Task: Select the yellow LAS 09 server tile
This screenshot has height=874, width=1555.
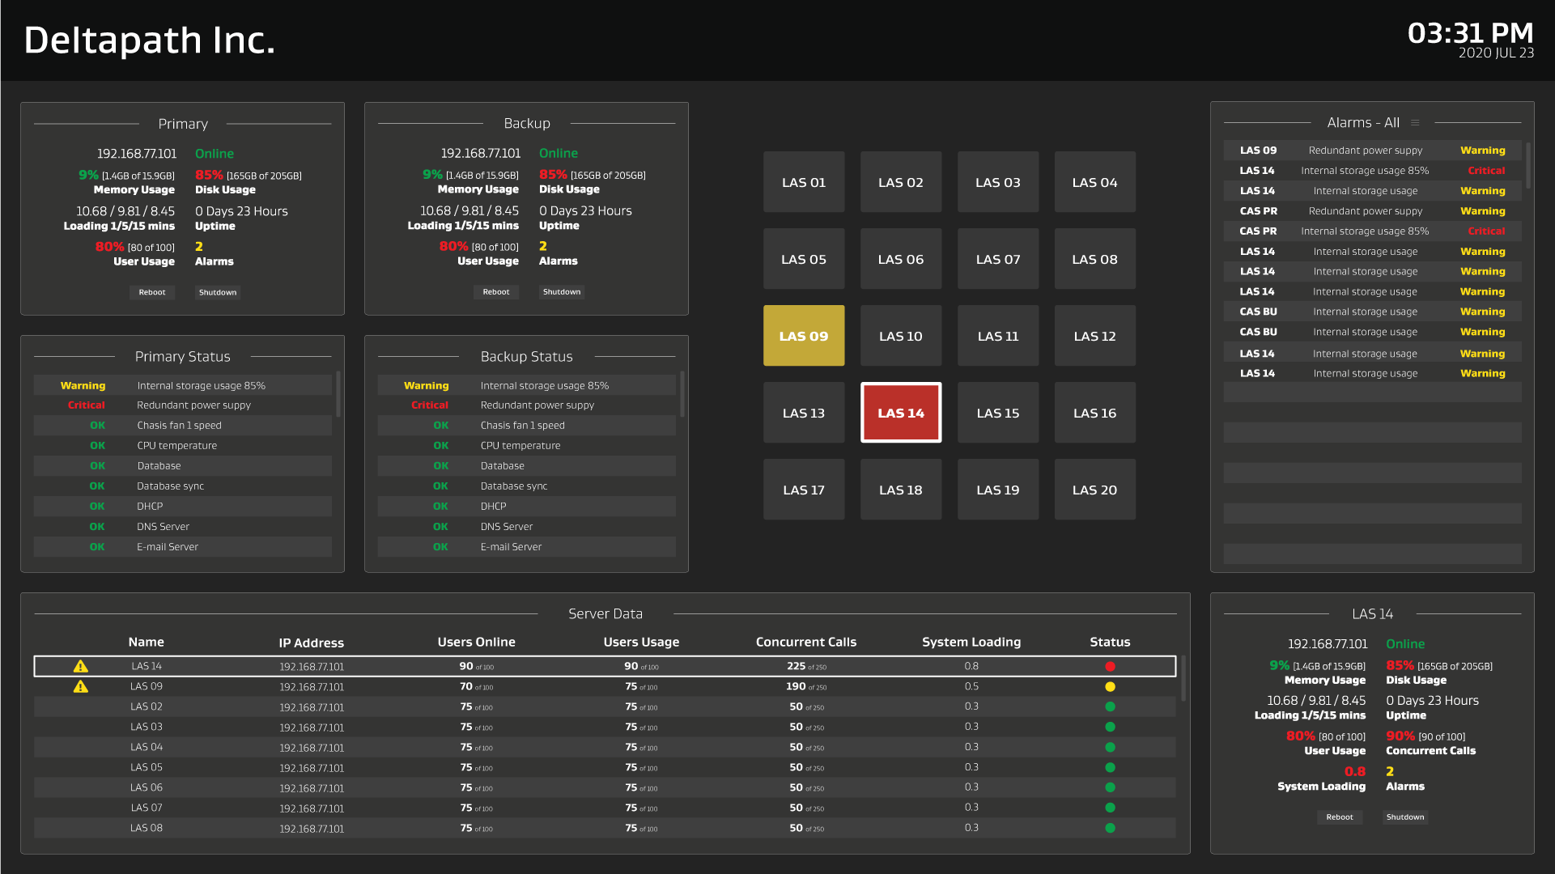Action: tap(803, 336)
